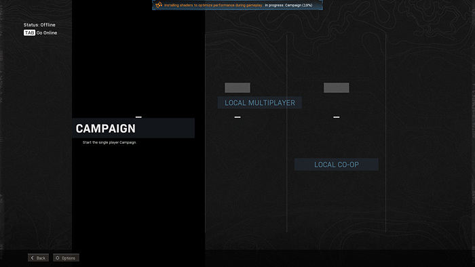The height and width of the screenshot is (267, 475).
Task: Click the black Campaign preview panel
Action: tap(138, 125)
